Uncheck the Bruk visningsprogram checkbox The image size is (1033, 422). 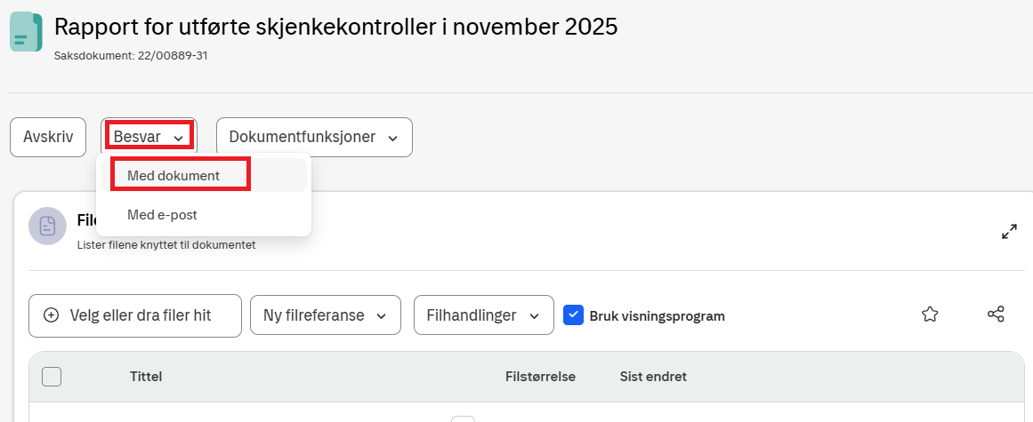[573, 315]
